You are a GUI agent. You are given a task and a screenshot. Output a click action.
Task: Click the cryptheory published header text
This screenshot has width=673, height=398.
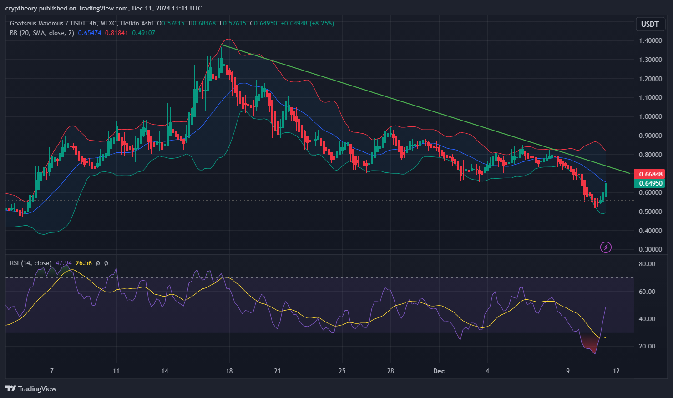point(104,8)
